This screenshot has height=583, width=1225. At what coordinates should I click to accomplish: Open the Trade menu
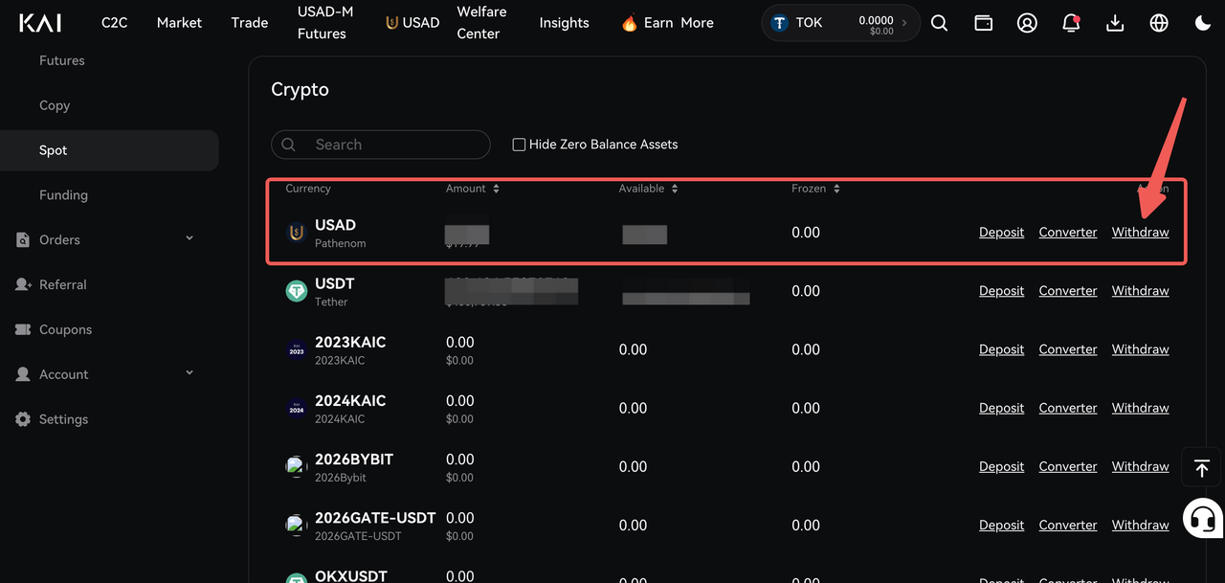(249, 23)
